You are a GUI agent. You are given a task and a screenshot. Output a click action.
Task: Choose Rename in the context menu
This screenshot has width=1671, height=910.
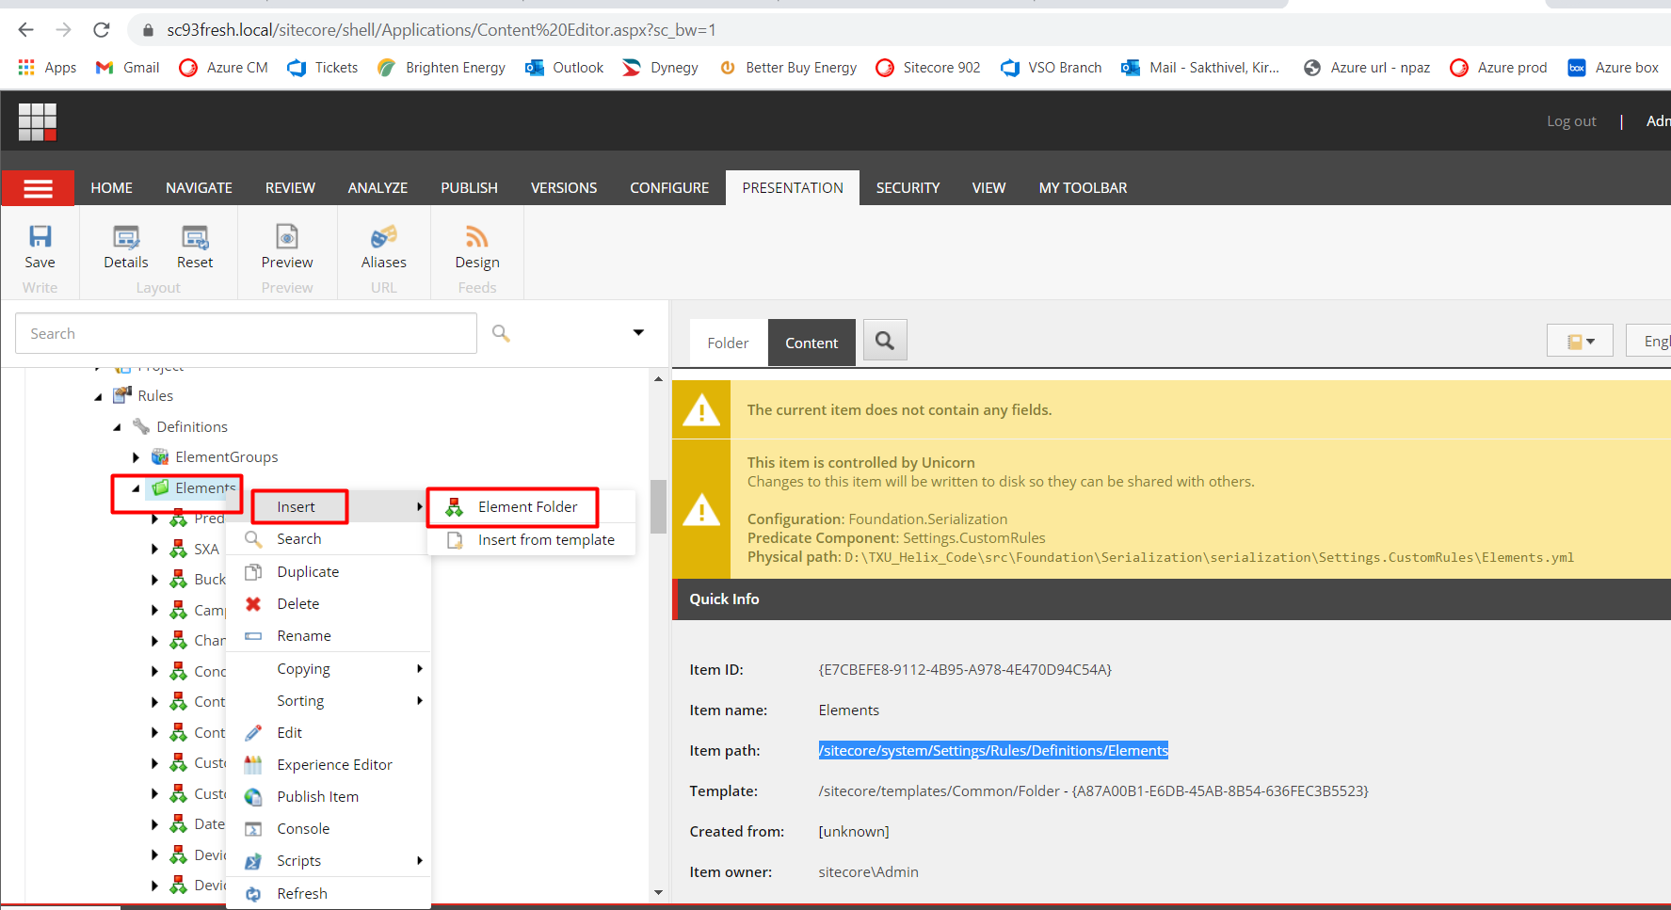329,636
